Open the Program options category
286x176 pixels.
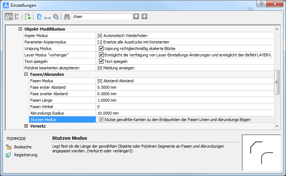pos(56,16)
